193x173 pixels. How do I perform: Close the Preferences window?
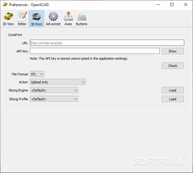click(186, 5)
